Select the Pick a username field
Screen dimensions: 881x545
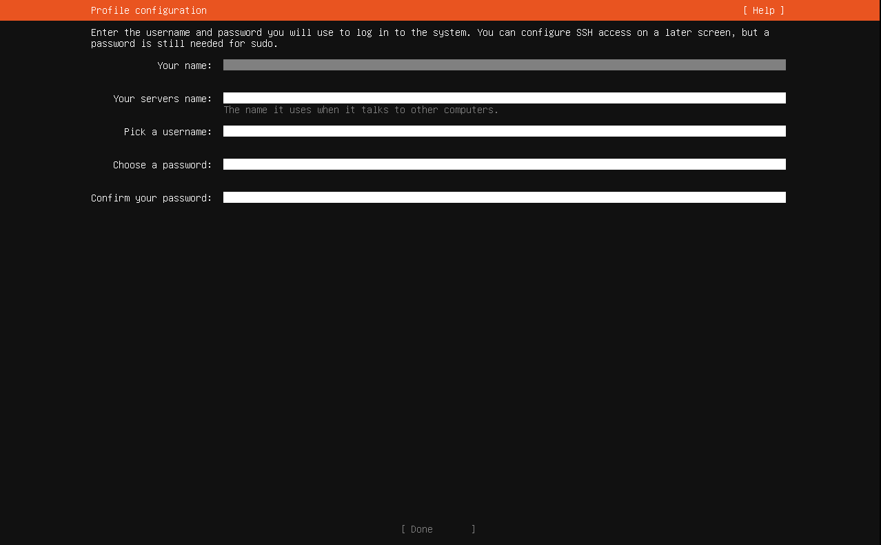point(505,131)
